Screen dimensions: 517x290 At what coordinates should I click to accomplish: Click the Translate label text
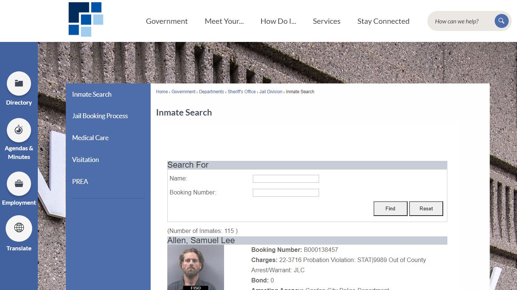tap(19, 248)
